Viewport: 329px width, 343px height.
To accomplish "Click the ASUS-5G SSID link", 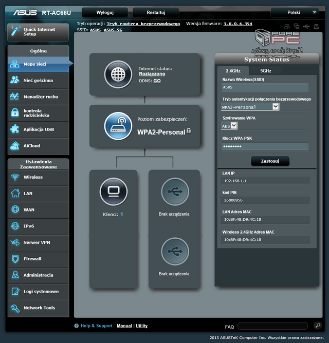I will [113, 30].
